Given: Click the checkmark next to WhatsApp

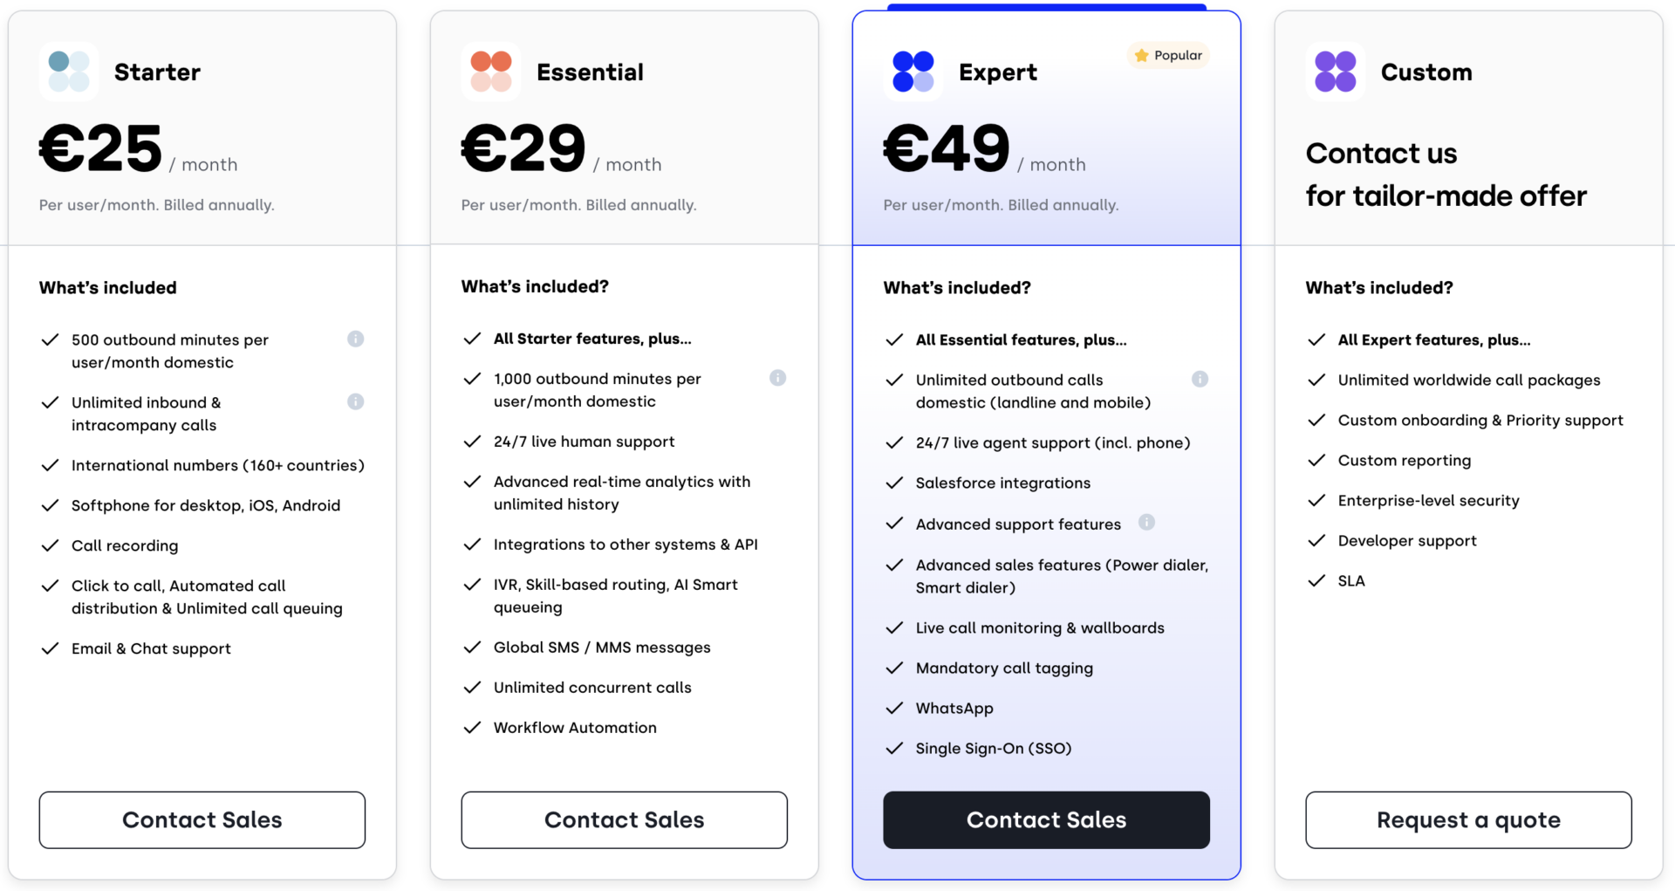Looking at the screenshot, I should 894,708.
